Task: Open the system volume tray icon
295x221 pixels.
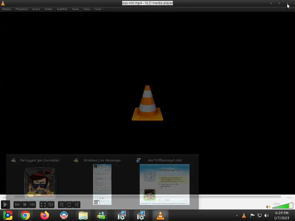Action: [266, 215]
